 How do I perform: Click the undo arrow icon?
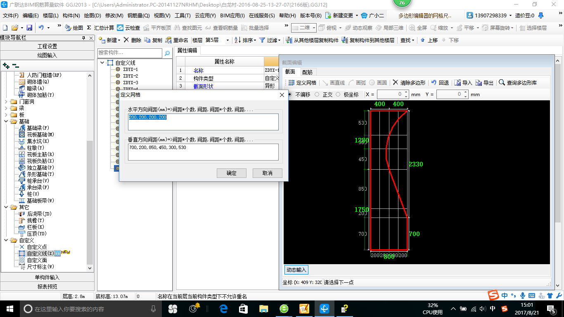pyautogui.click(x=41, y=28)
